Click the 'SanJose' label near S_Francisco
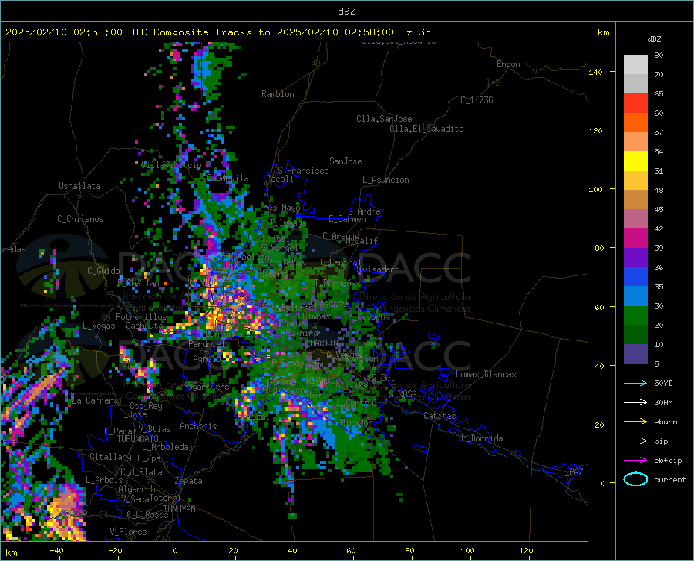The image size is (694, 561). point(345,161)
